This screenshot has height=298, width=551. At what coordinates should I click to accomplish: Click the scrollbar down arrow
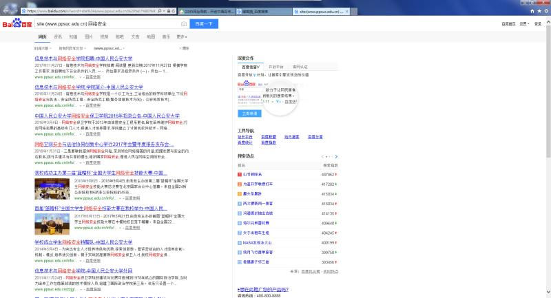[x=548, y=292]
